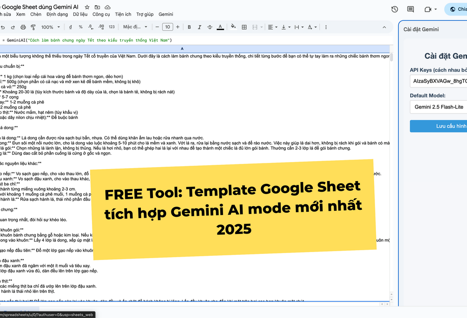Screen dimensions: 467x318
Task: Open the Tiện ích menu
Action: (123, 14)
